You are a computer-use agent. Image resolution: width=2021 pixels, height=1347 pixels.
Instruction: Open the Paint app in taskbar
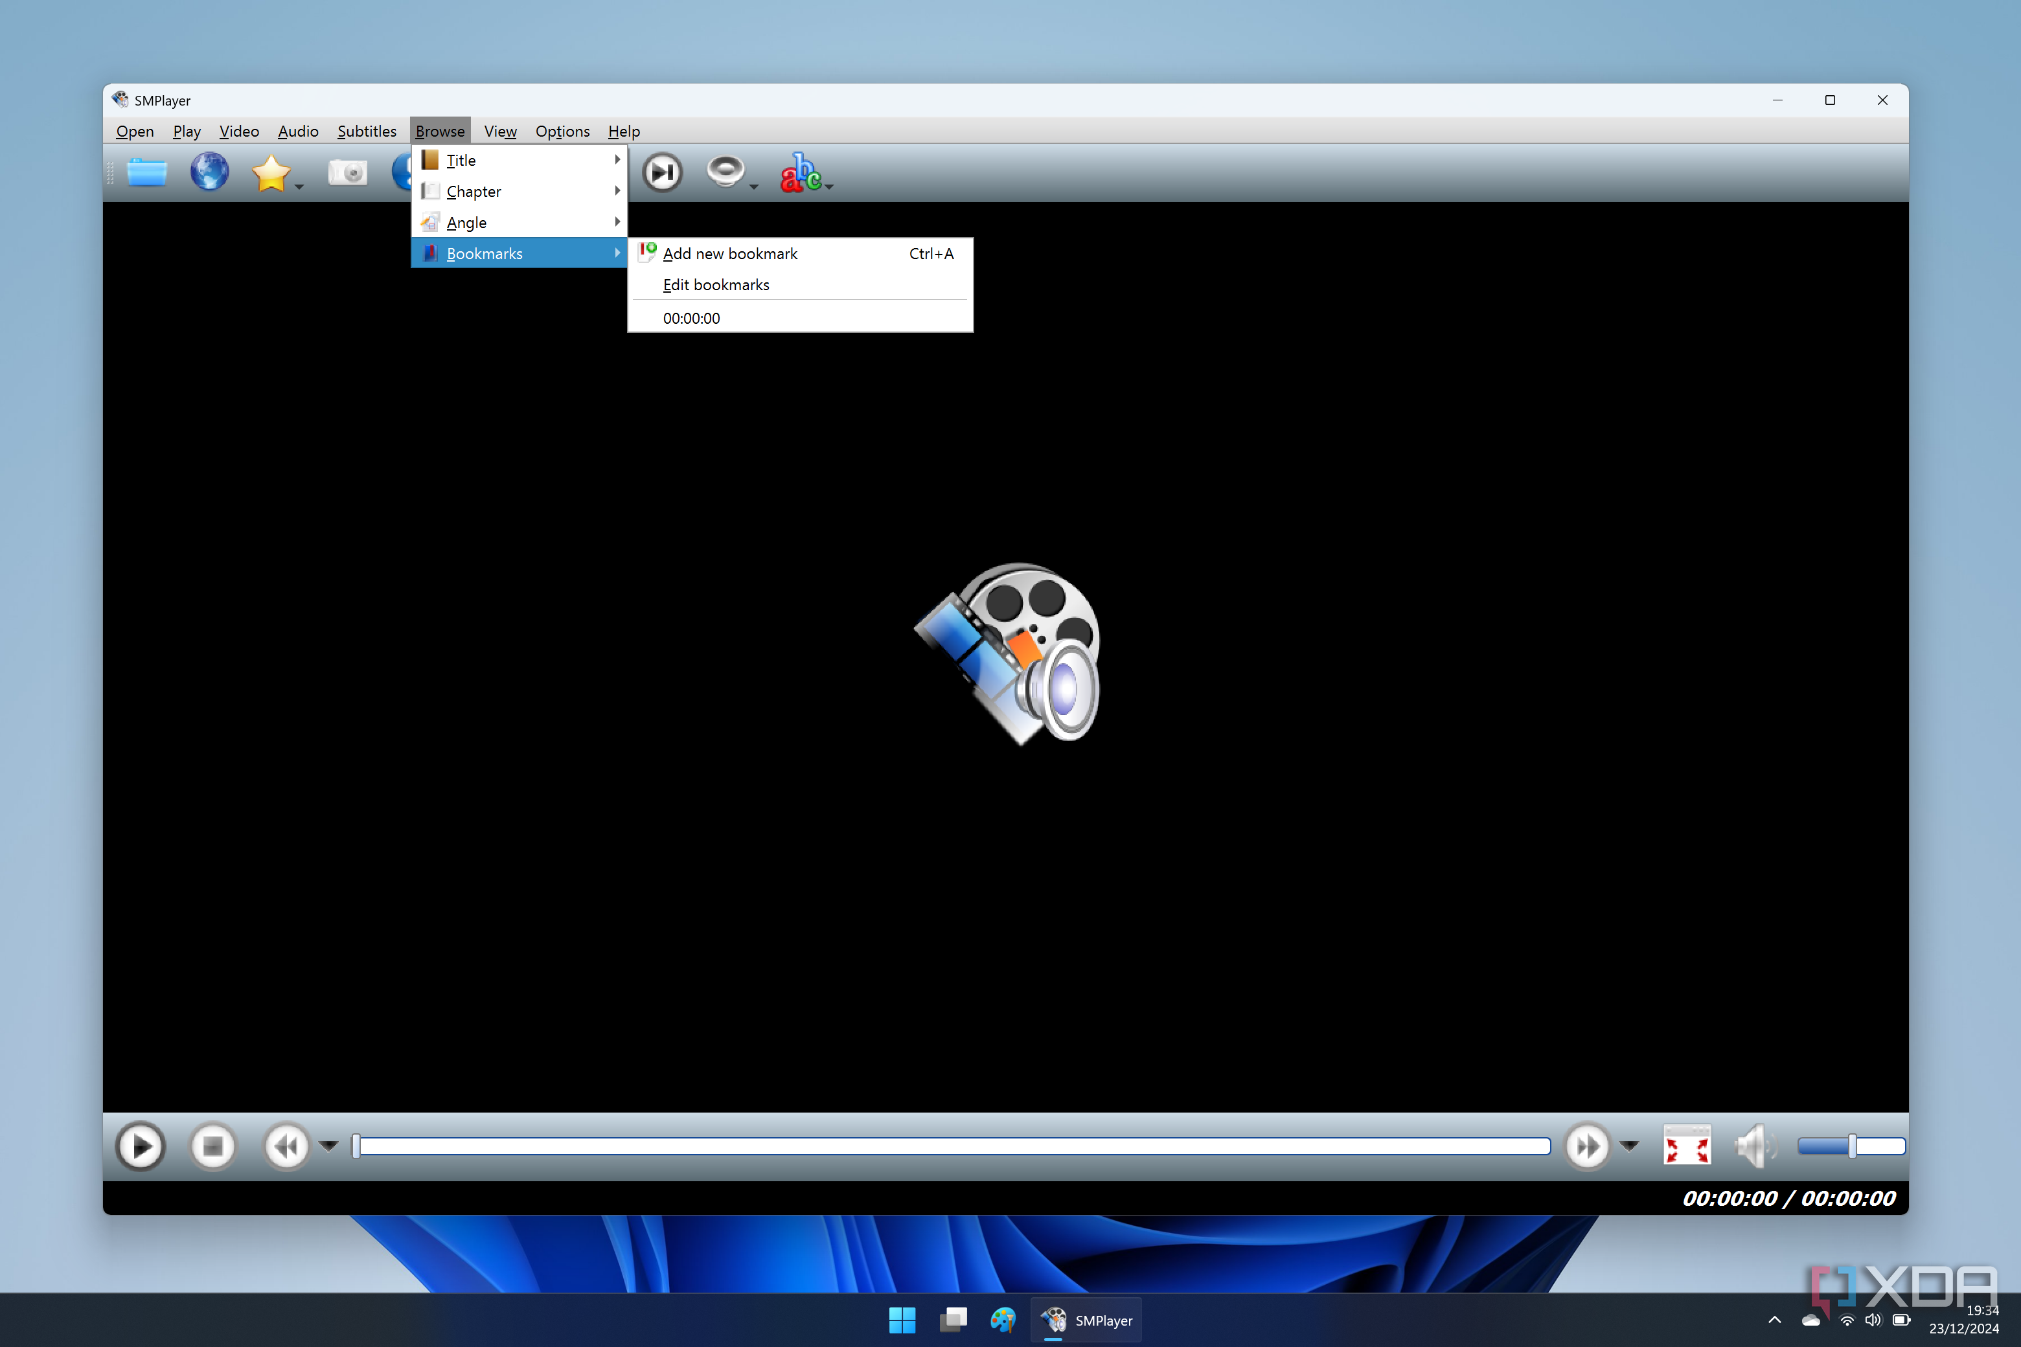[x=1003, y=1320]
